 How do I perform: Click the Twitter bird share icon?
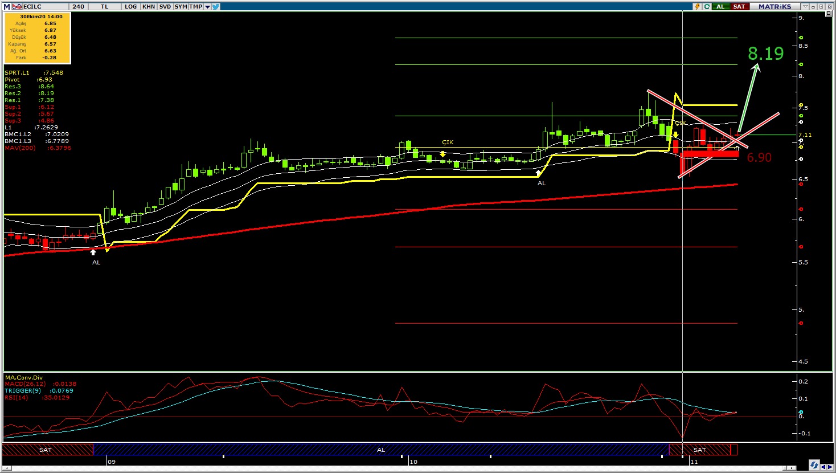(x=216, y=6)
